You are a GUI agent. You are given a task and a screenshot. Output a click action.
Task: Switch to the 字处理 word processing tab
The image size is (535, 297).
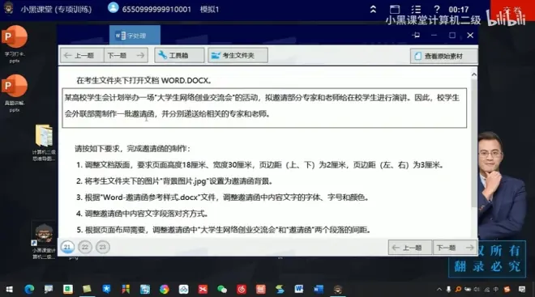coord(135,36)
